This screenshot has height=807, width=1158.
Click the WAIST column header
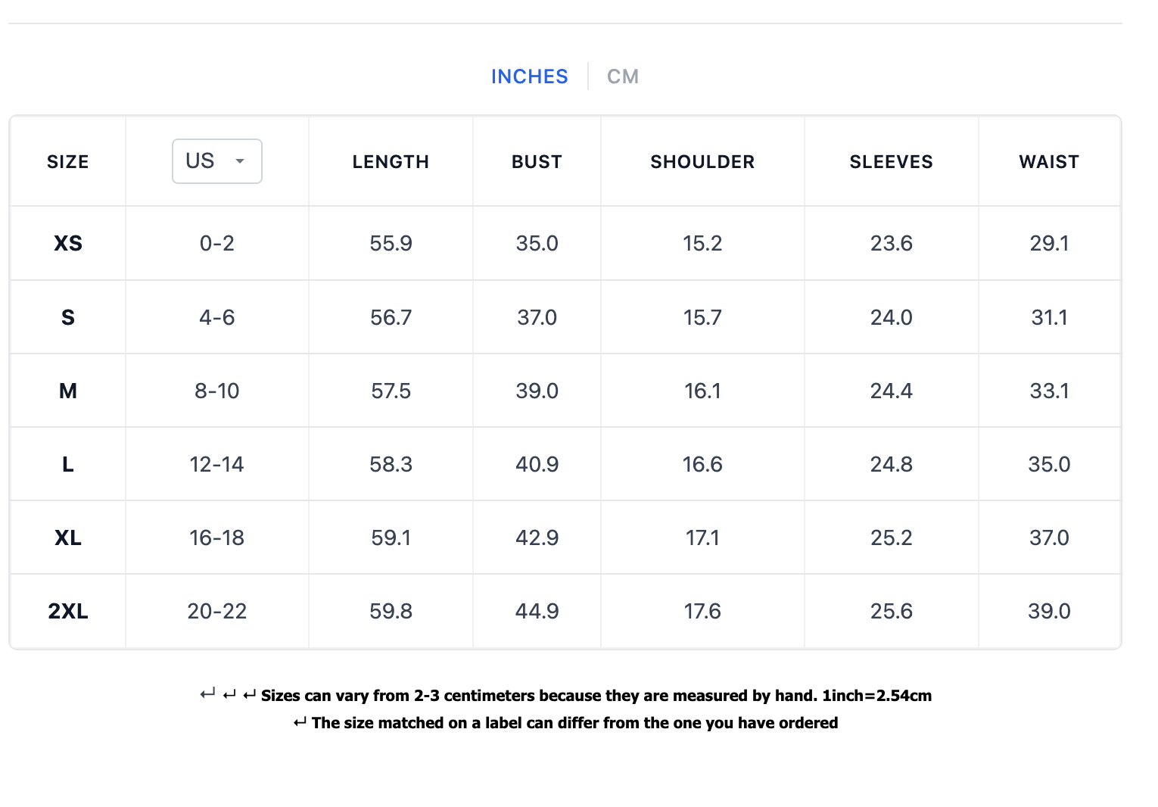tap(1049, 162)
